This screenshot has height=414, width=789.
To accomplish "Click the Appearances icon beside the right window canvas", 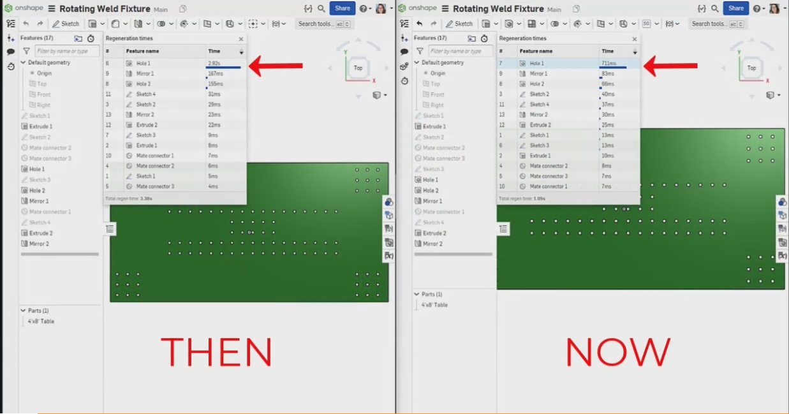I will (x=782, y=202).
